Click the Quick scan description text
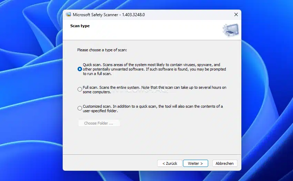293x181 pixels. click(x=154, y=69)
